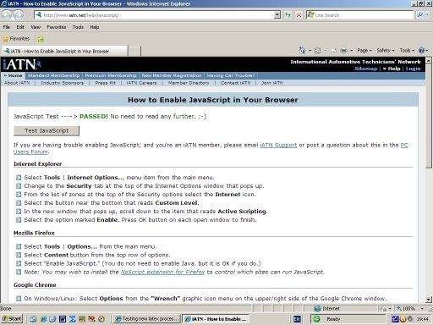The image size is (433, 325).
Task: Click the iATN Support email link
Action: [x=278, y=145]
